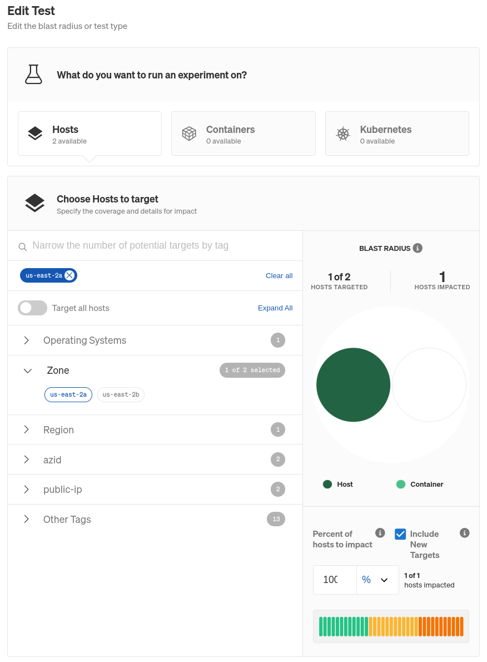Click the Clear all link

279,276
